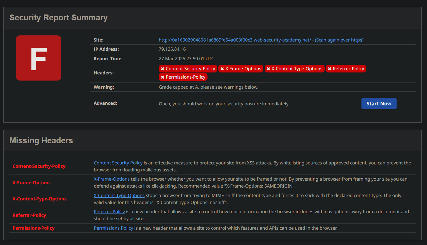This screenshot has height=245, width=427.
Task: Click Scan again over https link
Action: click(x=339, y=40)
